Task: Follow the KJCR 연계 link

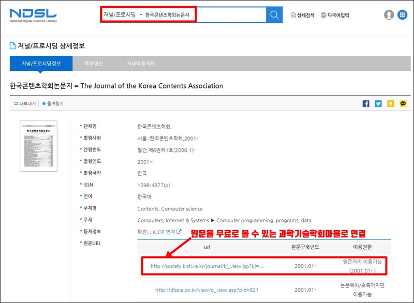Action: click(164, 232)
